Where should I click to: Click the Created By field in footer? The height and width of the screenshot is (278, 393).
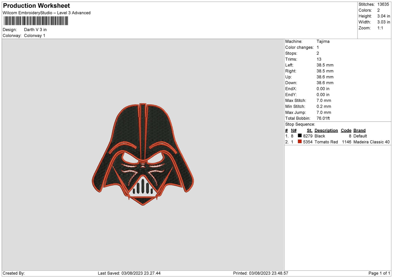click(14, 273)
